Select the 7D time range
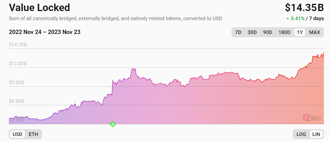This screenshot has width=329, height=142. [238, 32]
